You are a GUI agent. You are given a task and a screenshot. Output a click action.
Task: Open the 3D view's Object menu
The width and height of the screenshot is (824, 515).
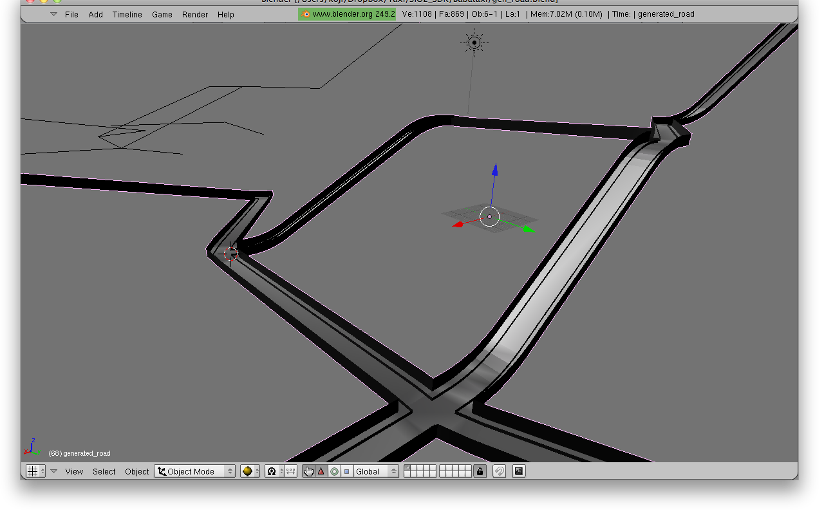(137, 471)
